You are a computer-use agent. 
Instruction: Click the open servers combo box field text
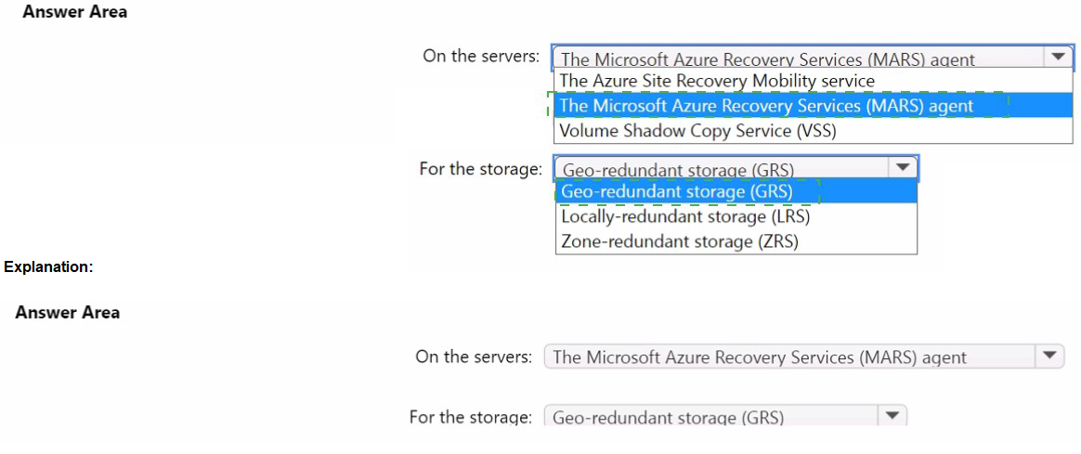(767, 59)
